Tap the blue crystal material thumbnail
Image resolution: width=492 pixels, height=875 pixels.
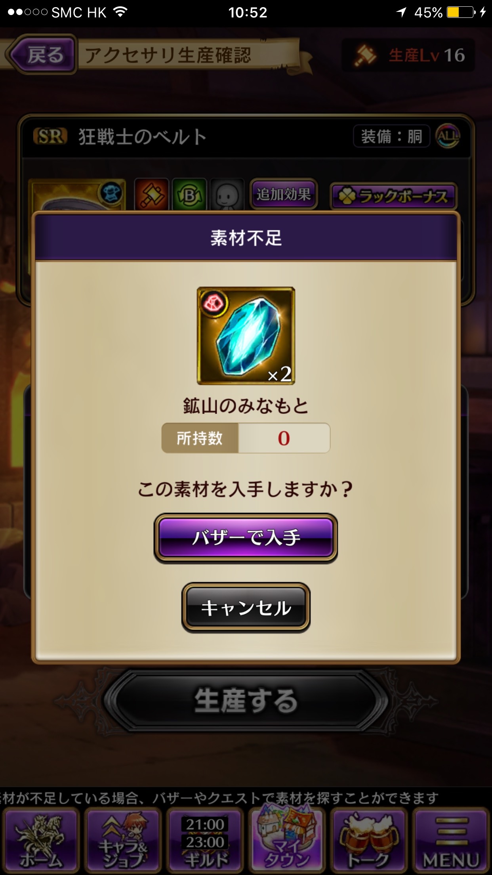point(246,336)
